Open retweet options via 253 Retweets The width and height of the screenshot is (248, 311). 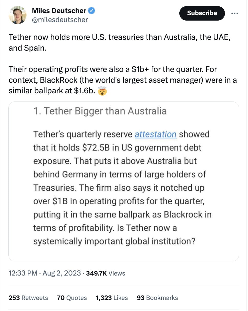[28, 298]
